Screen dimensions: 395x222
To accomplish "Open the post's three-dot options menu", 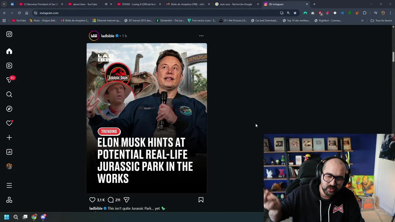I will click(201, 36).
